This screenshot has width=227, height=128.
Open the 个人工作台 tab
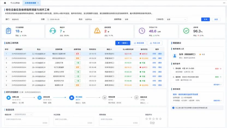(15, 3)
